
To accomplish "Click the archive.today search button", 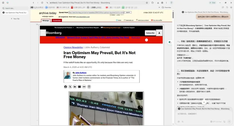I will click(128, 12).
